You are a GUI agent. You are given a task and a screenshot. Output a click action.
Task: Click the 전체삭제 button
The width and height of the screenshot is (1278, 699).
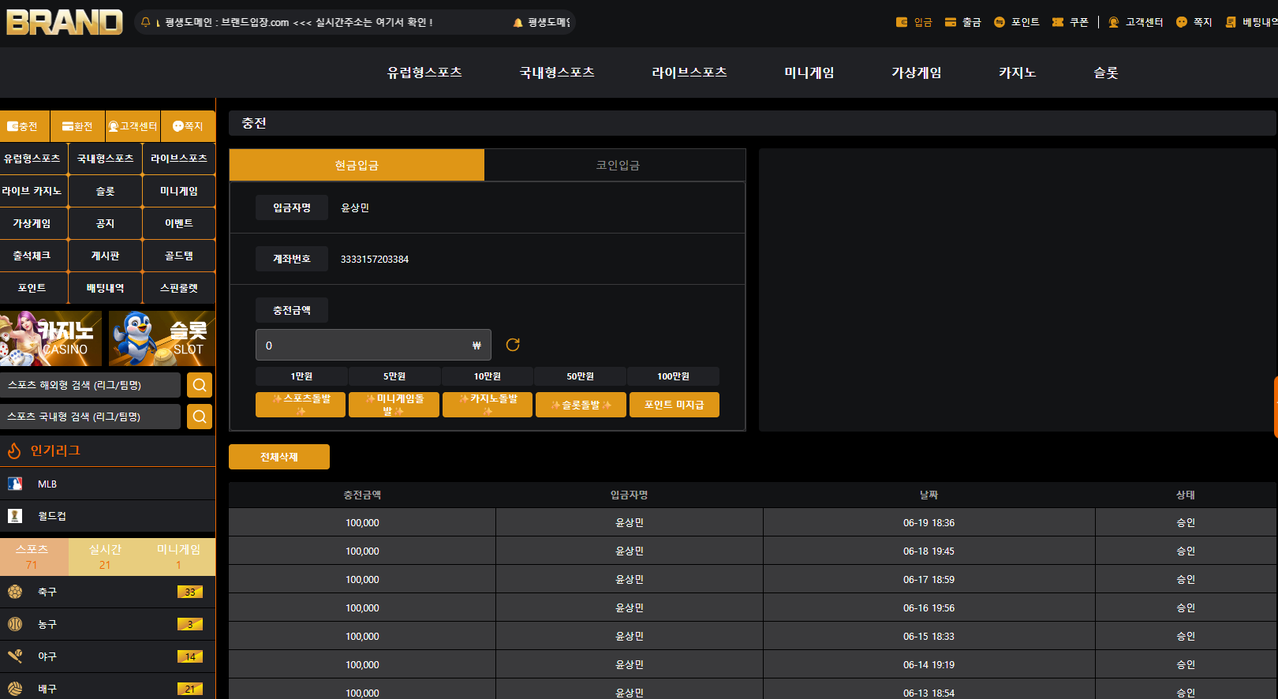[x=279, y=457]
